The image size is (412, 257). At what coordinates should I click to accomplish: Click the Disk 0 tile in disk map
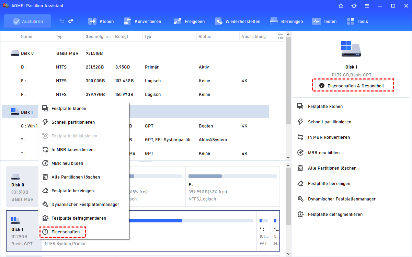pyautogui.click(x=23, y=187)
